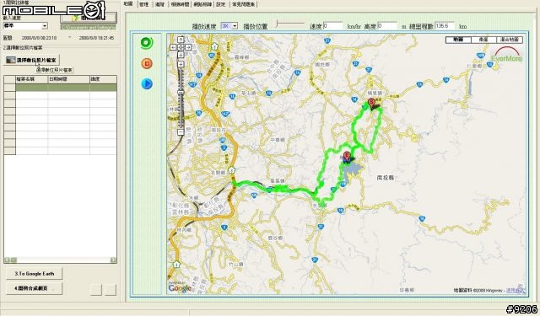Click the red S start marker

pos(371,103)
